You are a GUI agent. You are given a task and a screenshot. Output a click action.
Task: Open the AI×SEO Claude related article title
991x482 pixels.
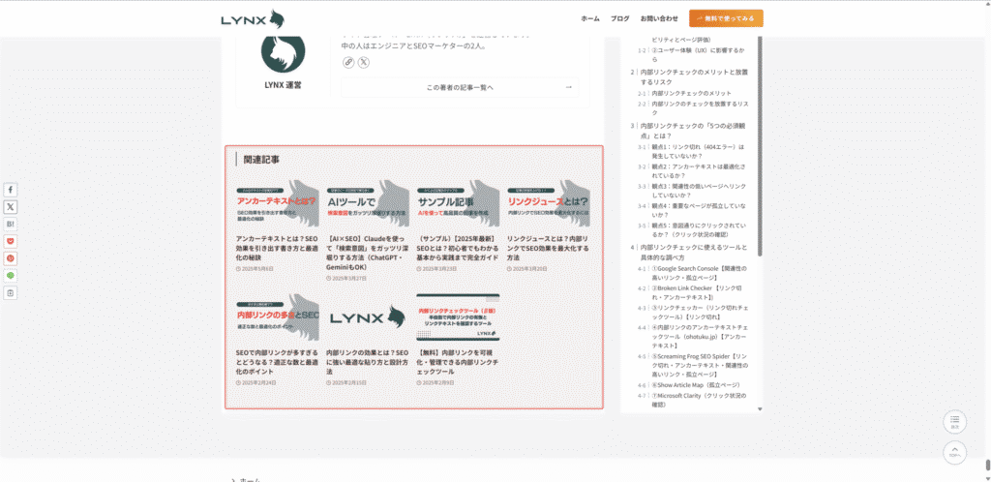point(366,248)
